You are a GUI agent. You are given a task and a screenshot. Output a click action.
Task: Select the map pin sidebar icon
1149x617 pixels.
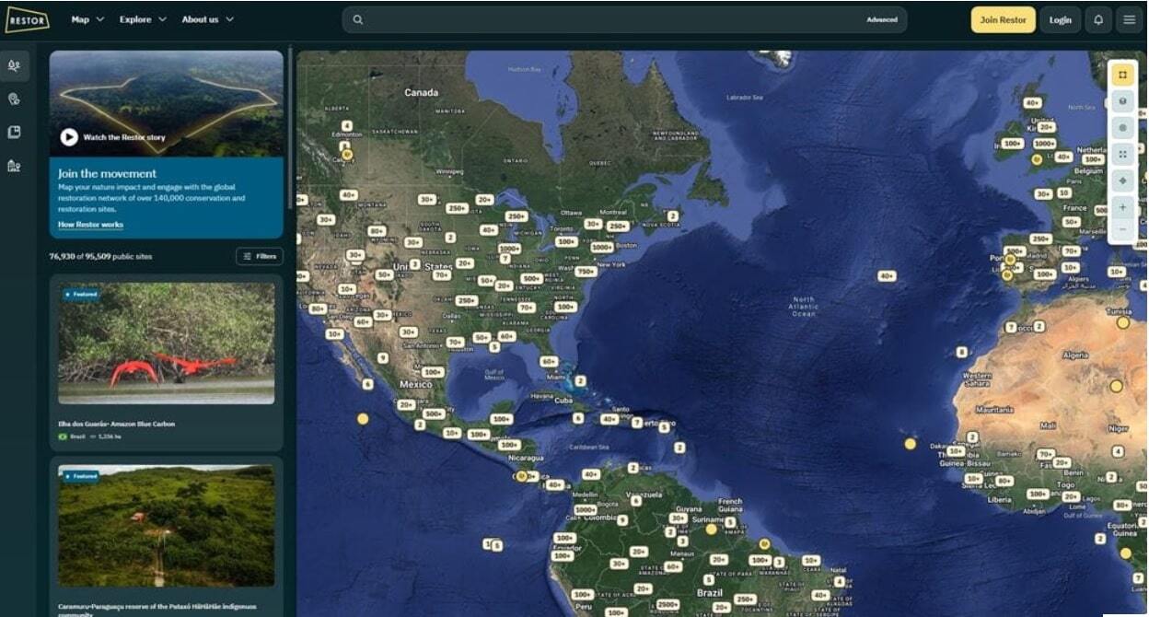pos(14,99)
